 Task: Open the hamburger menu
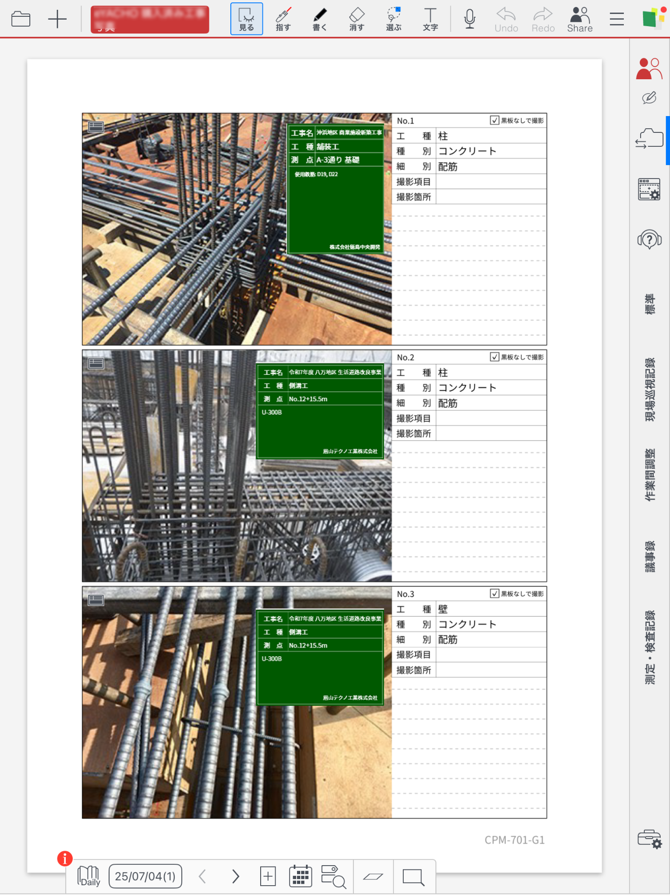pyautogui.click(x=616, y=19)
